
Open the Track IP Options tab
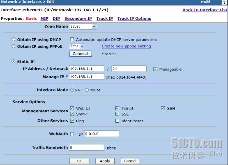134,19
